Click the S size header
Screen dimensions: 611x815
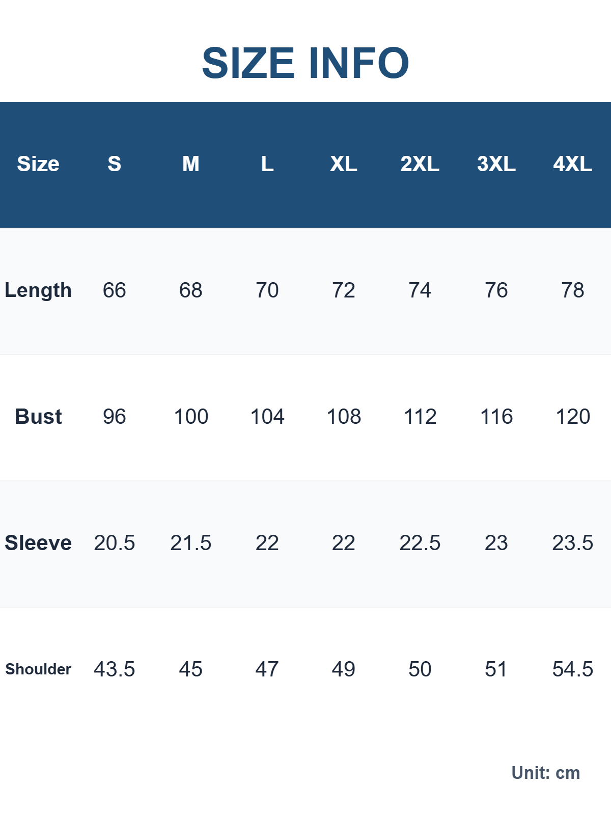tap(115, 164)
